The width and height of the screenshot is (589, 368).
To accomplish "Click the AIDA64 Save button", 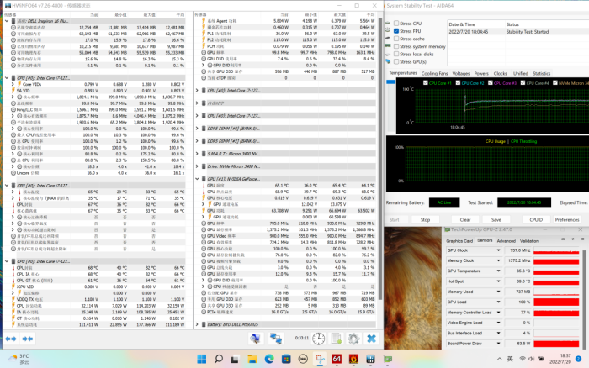I will tap(496, 220).
